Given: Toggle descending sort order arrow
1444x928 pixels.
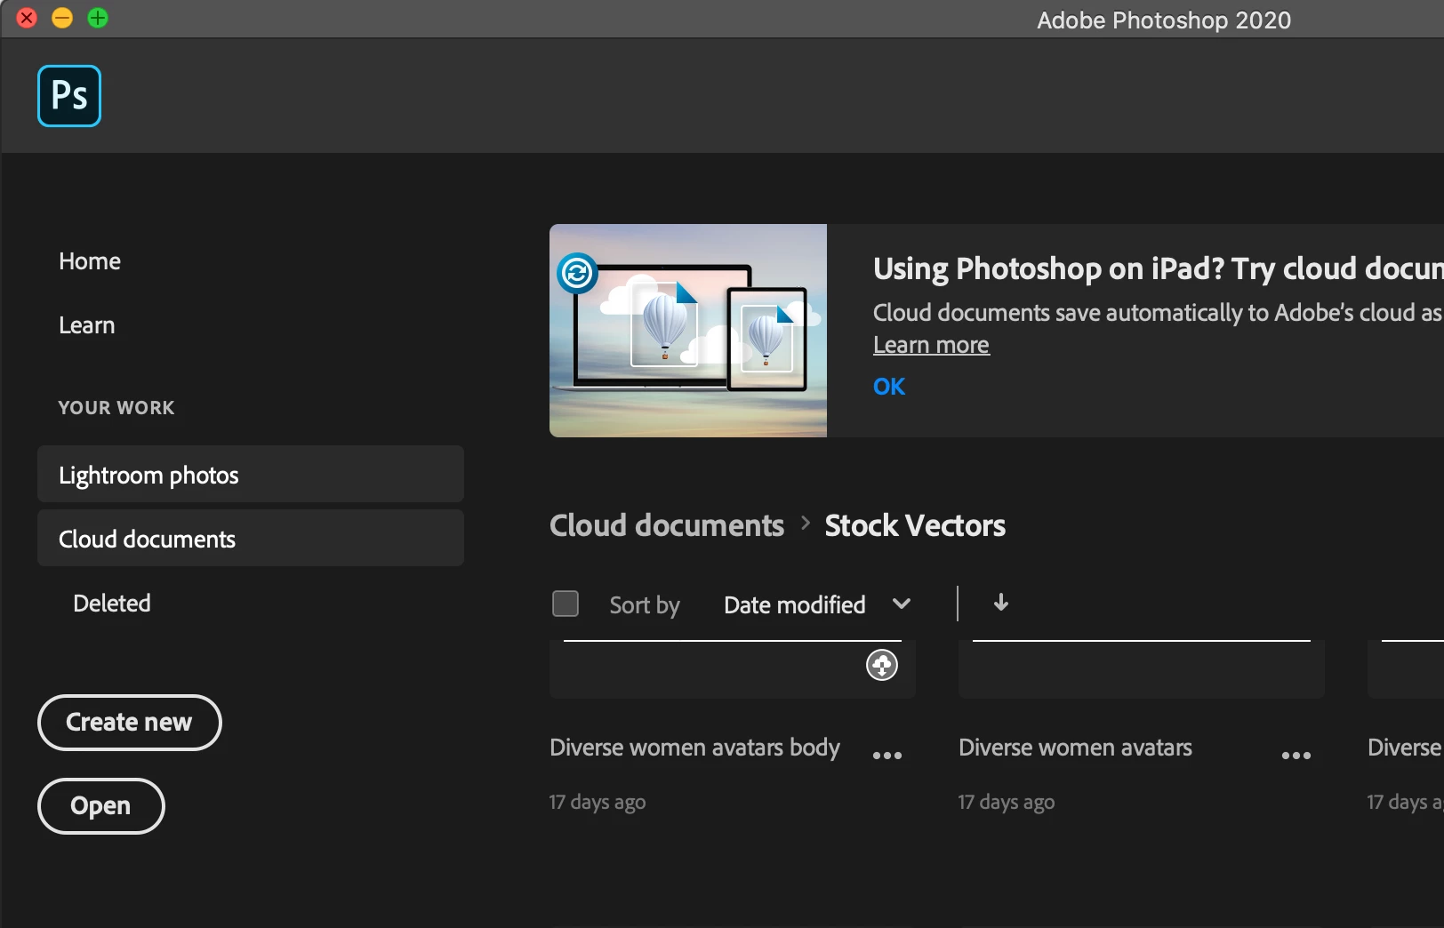Looking at the screenshot, I should pyautogui.click(x=1001, y=603).
